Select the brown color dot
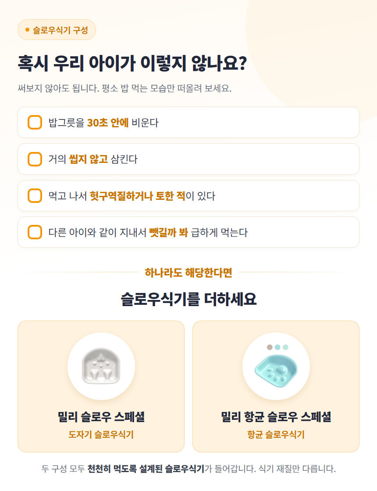 [x=270, y=347]
